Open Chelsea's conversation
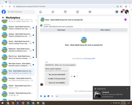Viewport: 132px width, 105px height. (18, 35)
